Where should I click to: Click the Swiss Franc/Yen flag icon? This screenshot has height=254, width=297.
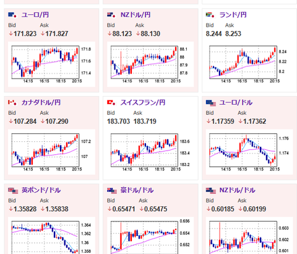[111, 102]
